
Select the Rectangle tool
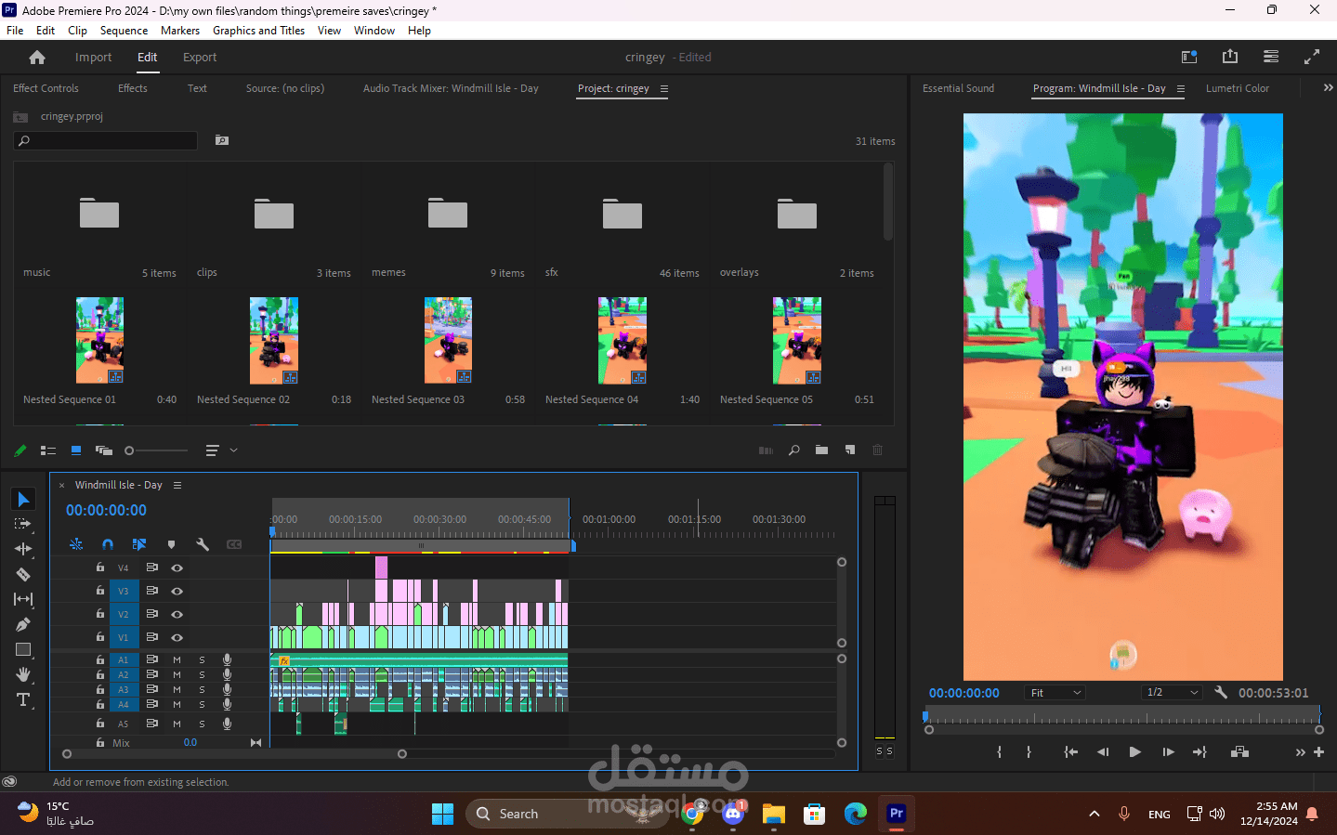pos(23,649)
